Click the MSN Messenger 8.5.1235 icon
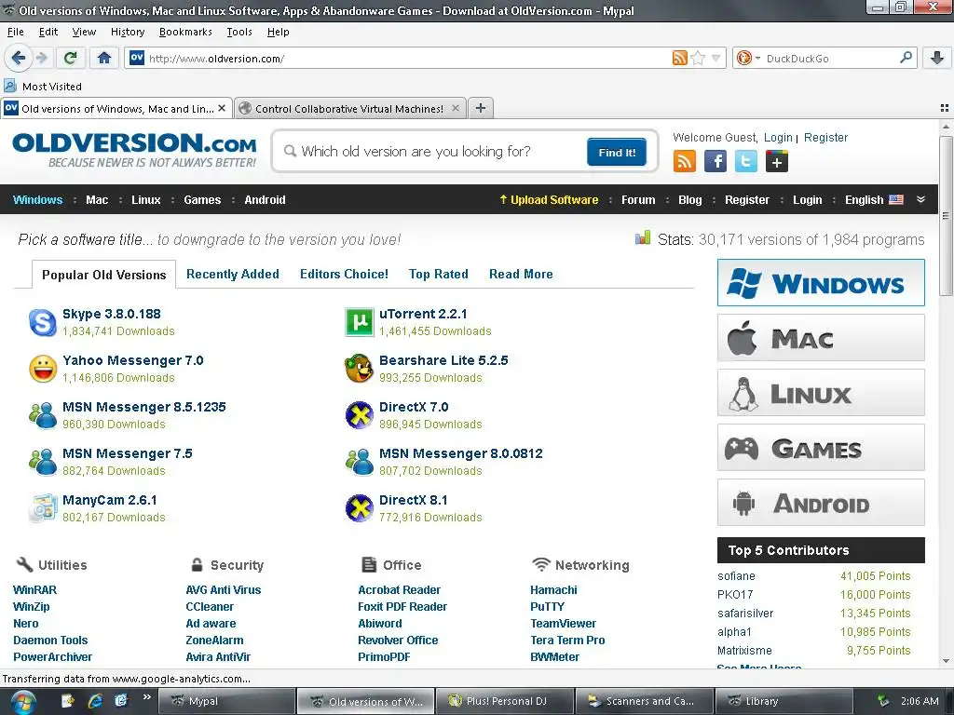Image resolution: width=954 pixels, height=715 pixels. pos(43,415)
